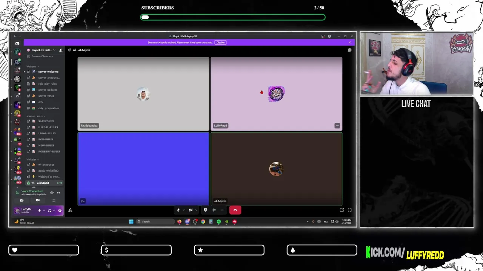The image size is (483, 271).
Task: Open Discord inbox icon in title bar
Action: (x=323, y=36)
